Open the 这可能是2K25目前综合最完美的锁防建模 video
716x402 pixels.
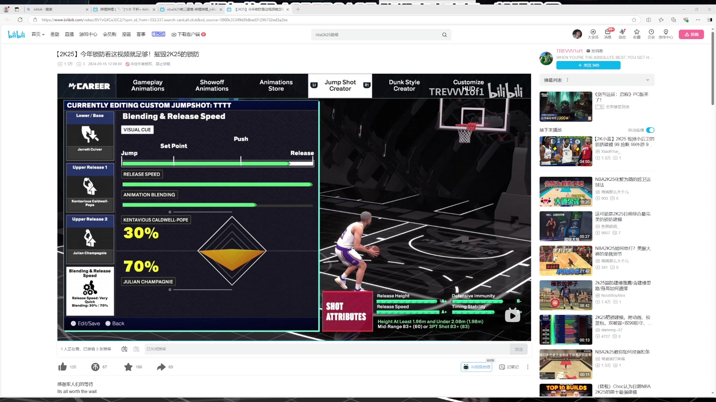click(623, 217)
